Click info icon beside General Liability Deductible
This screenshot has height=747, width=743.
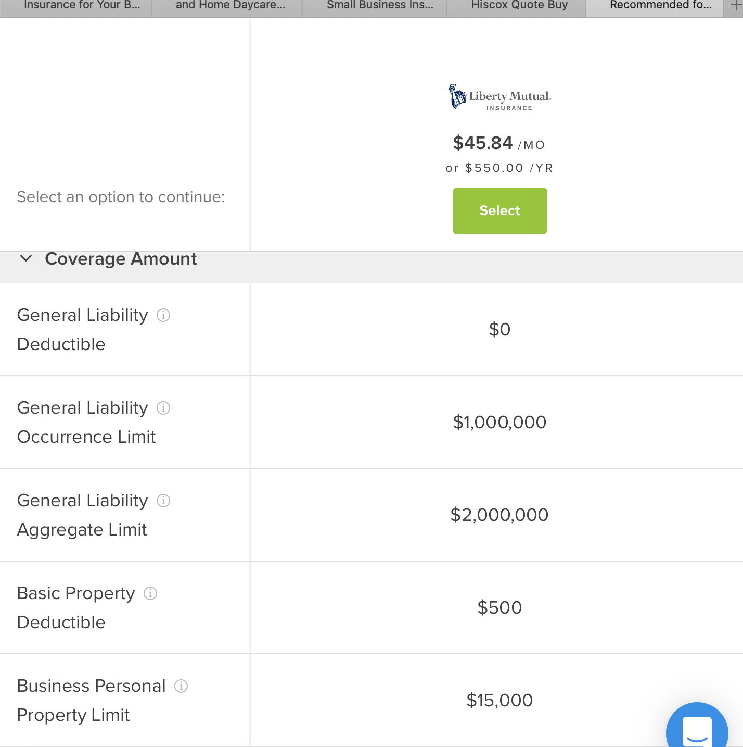(163, 315)
